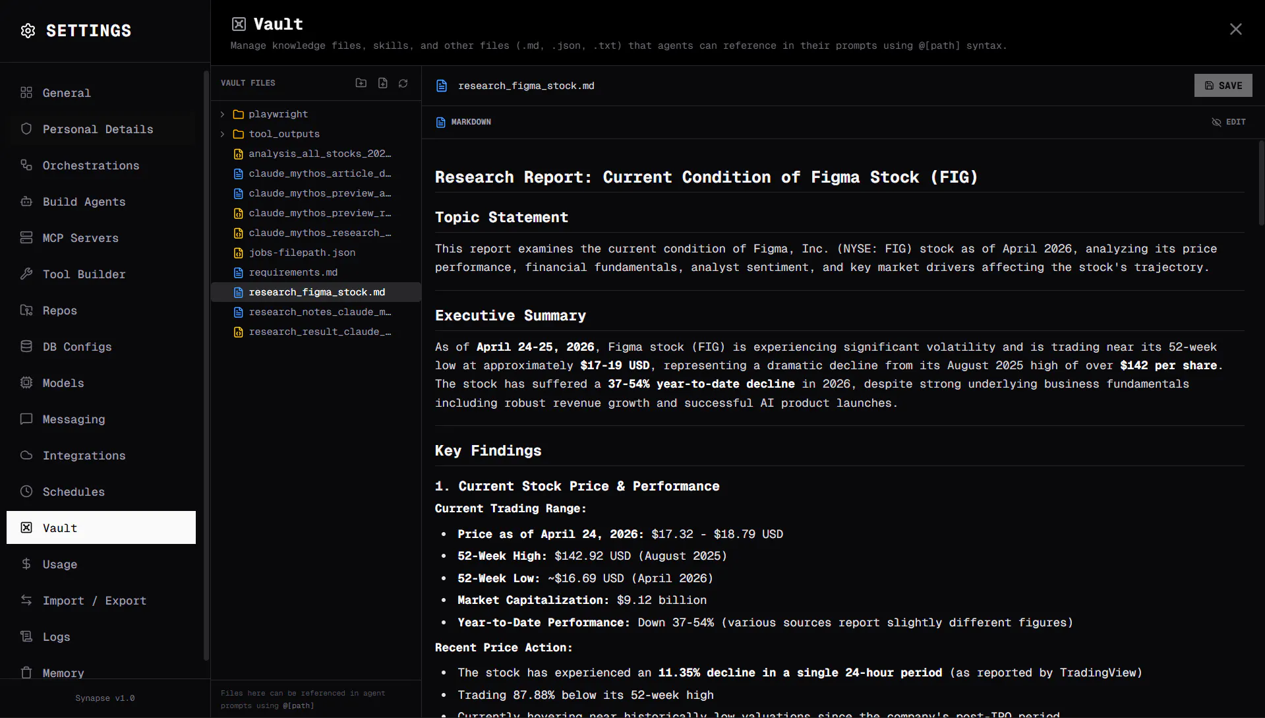1265x718 pixels.
Task: Save the current vault file
Action: [1223, 86]
